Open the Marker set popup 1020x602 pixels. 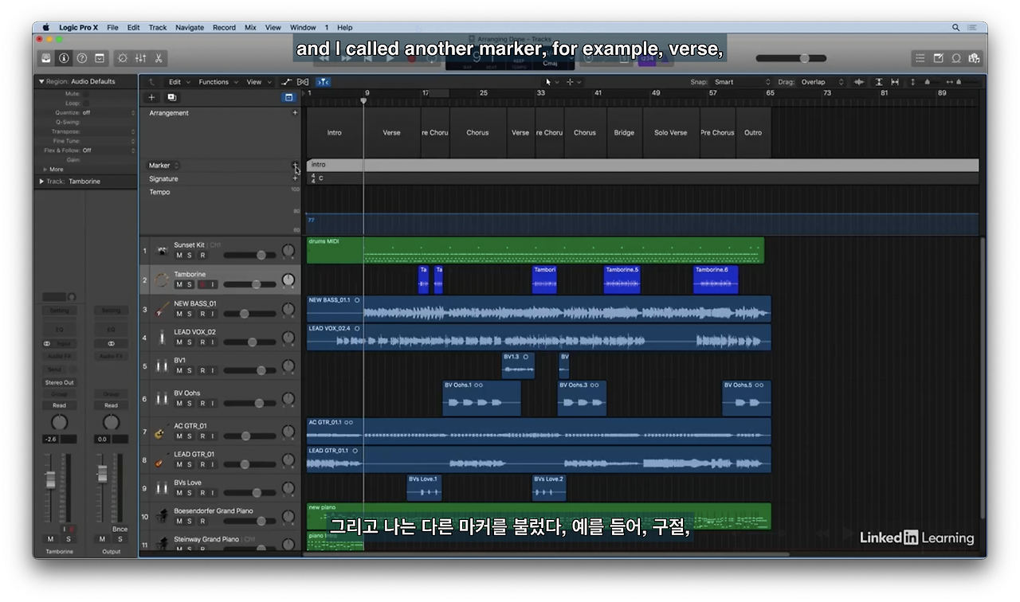(165, 166)
